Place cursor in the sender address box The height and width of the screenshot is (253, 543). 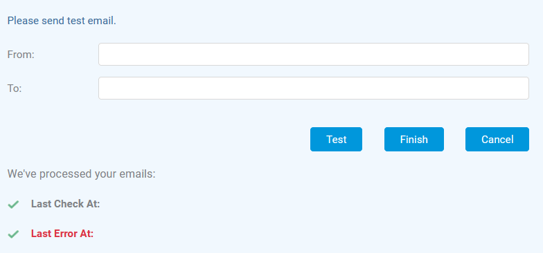point(313,54)
